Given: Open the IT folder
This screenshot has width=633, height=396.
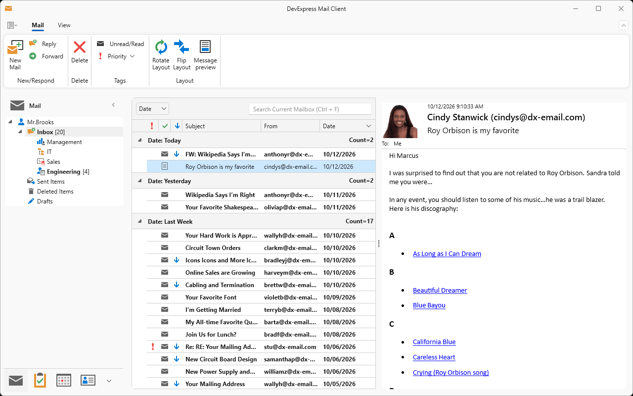Looking at the screenshot, I should 49,152.
